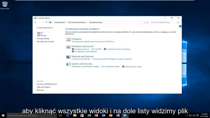The height and width of the screenshot is (118, 210).
Task: Open Help and Support link
Action: (x=44, y=87)
